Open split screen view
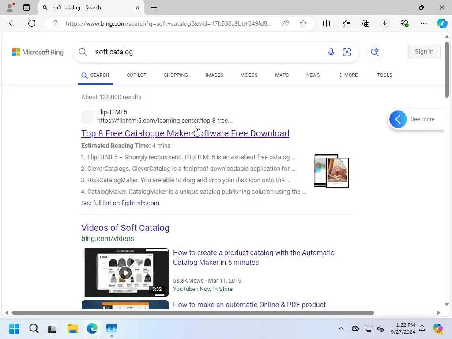 pos(326,23)
